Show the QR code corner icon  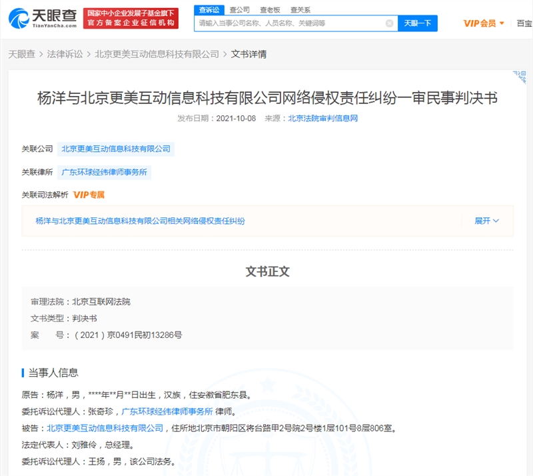[520, 77]
